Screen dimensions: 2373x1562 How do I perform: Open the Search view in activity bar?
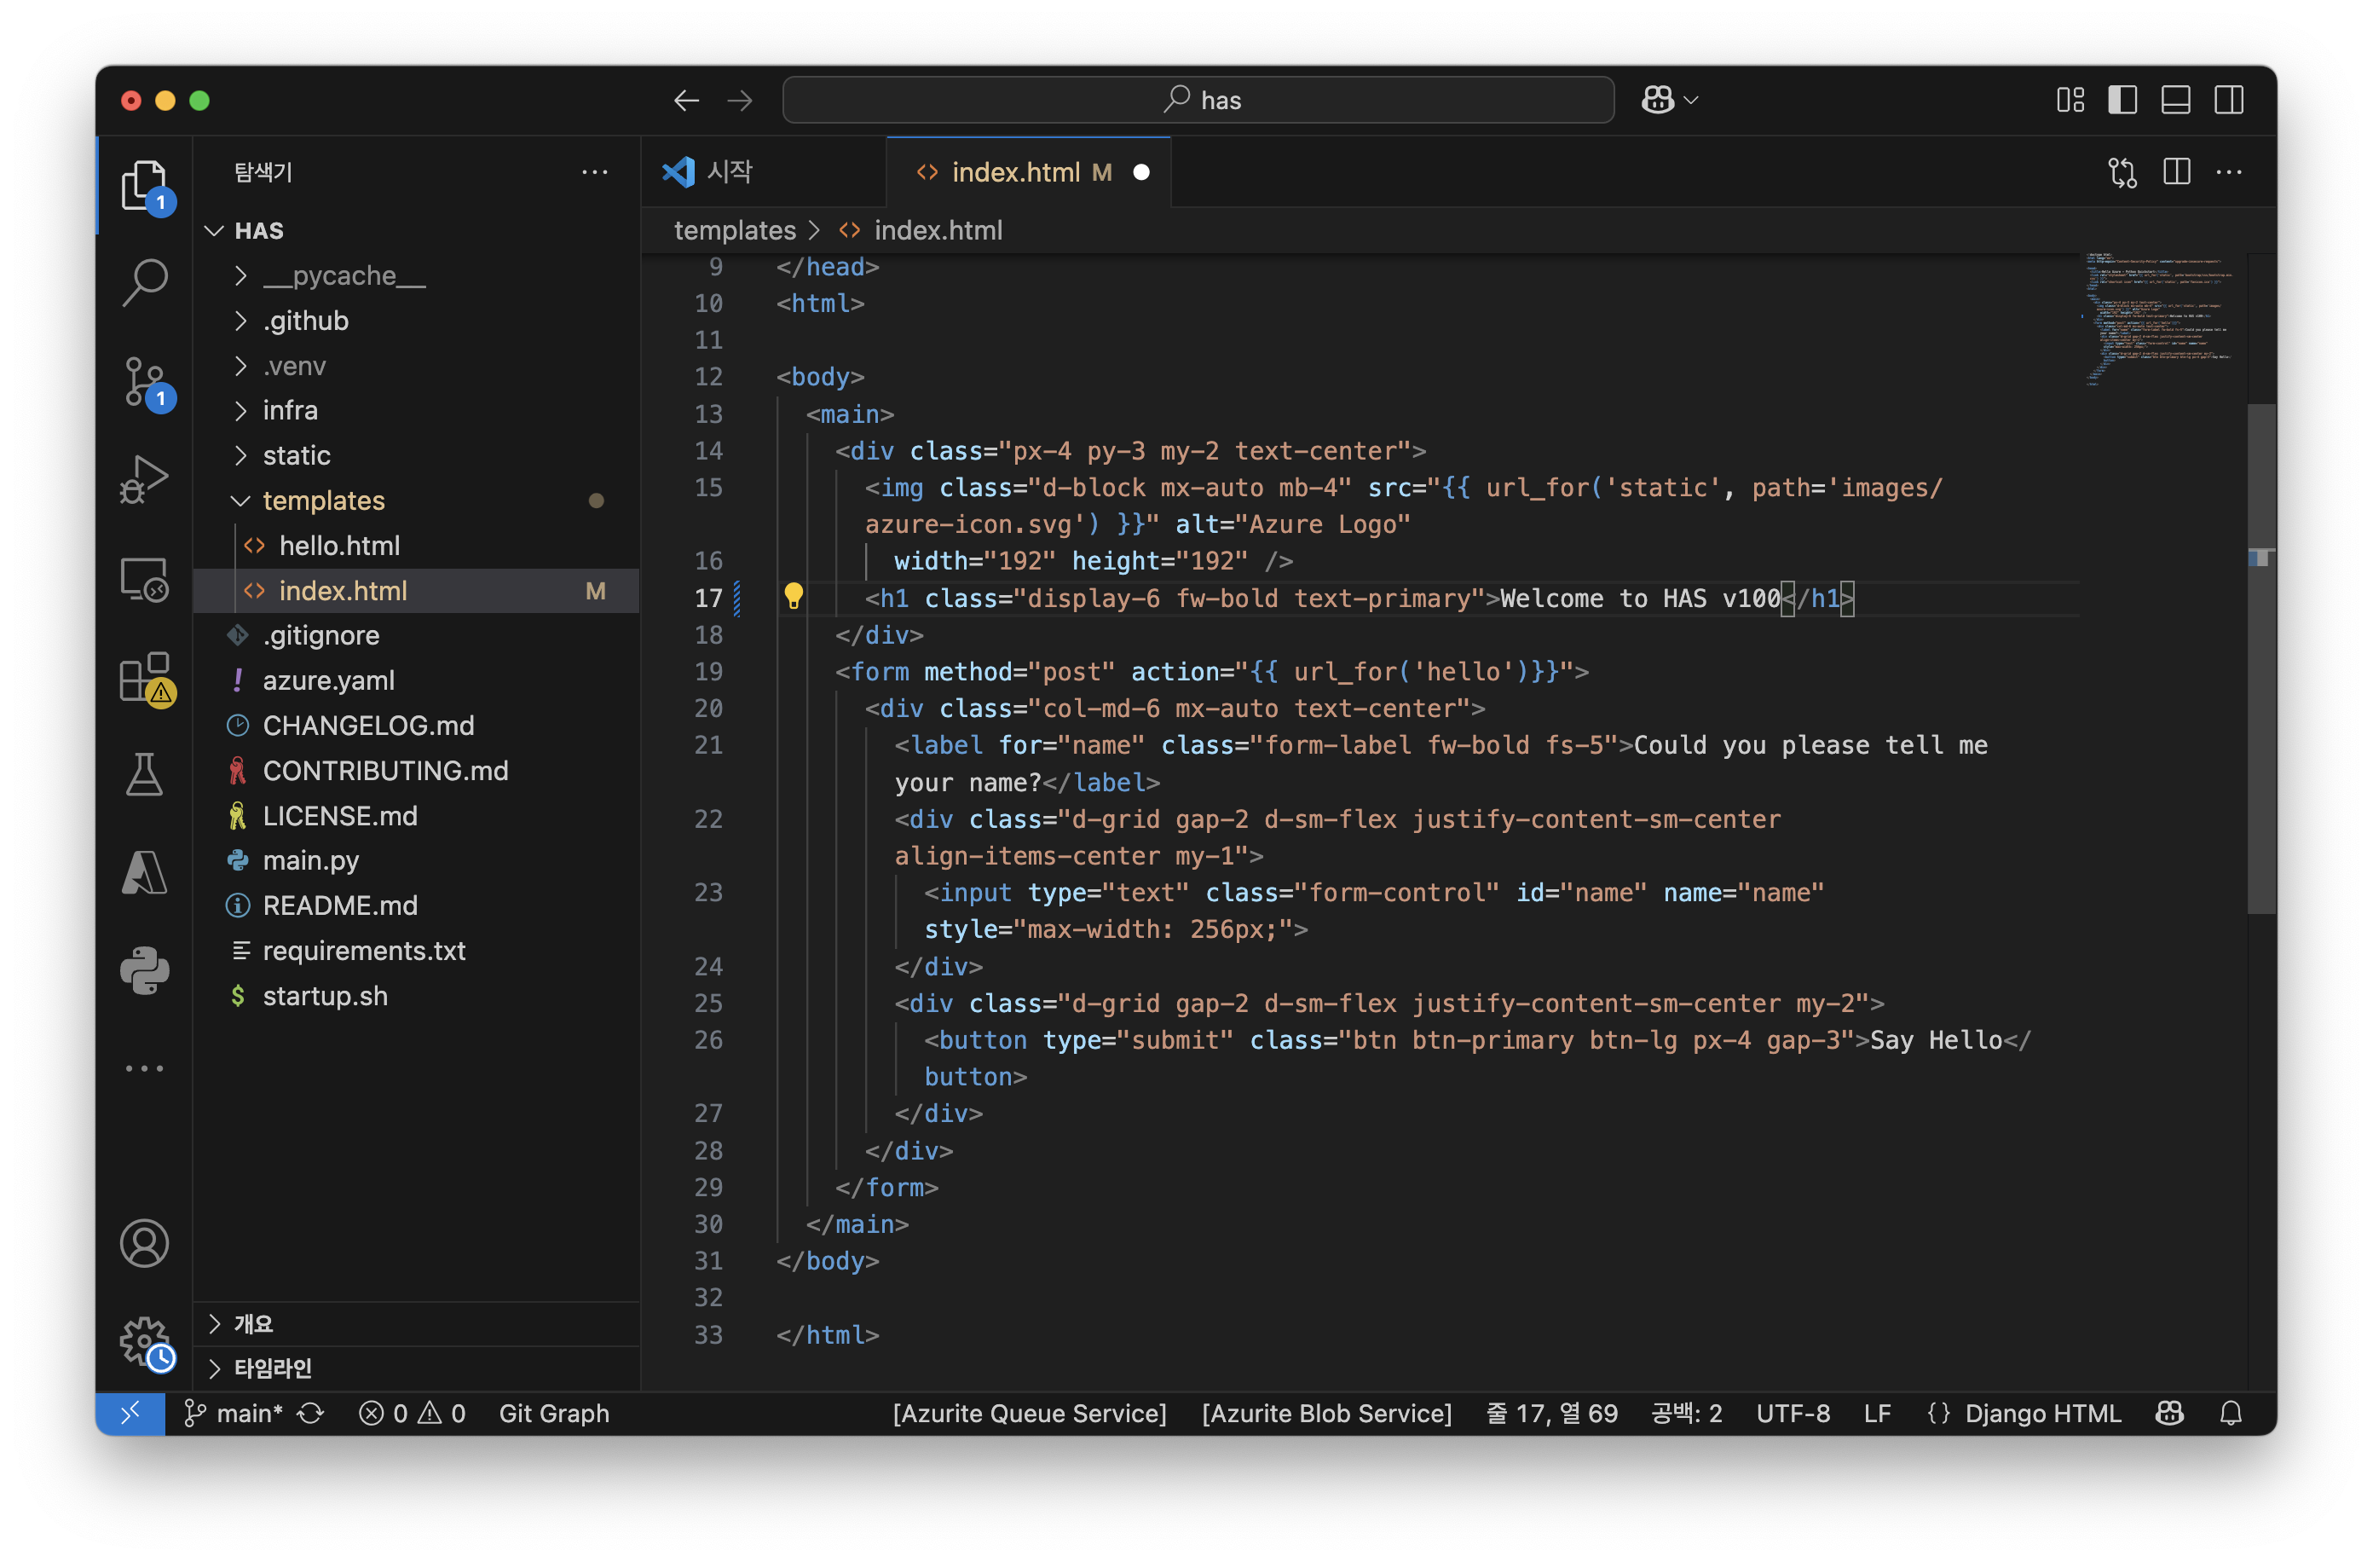click(x=145, y=282)
